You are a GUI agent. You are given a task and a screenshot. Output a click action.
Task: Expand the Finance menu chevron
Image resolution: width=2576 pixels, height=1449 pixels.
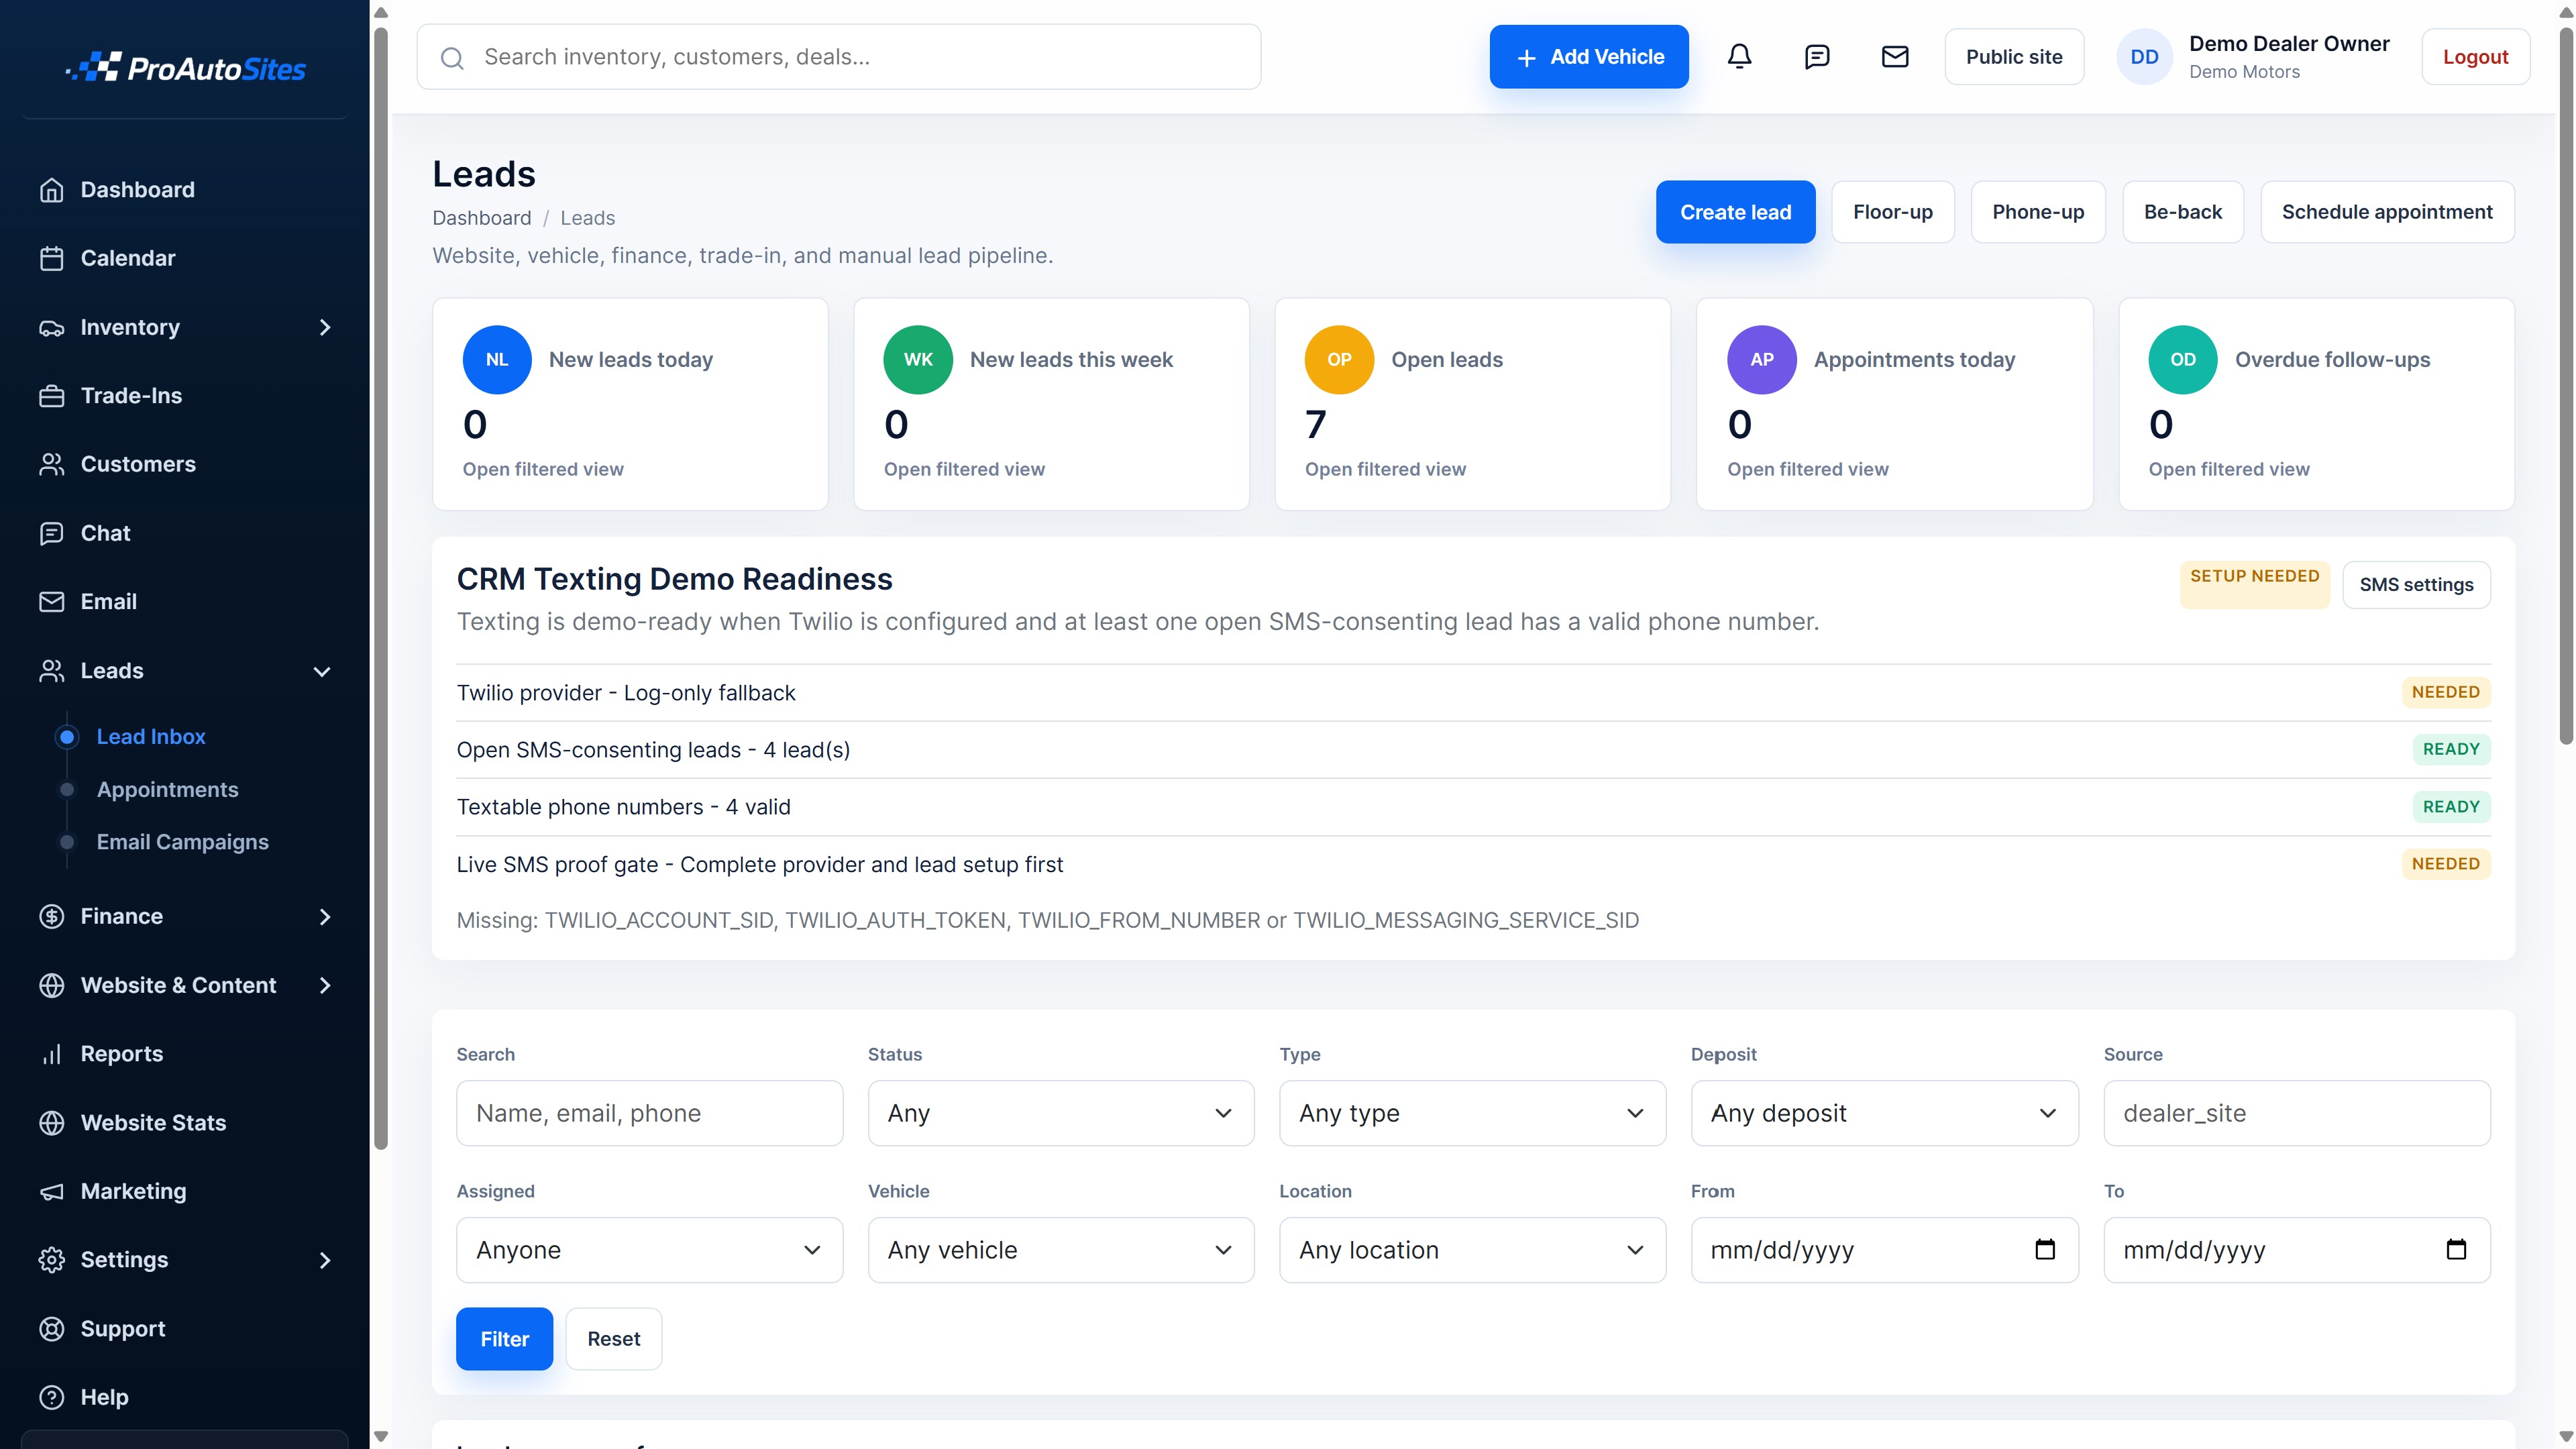tap(324, 916)
